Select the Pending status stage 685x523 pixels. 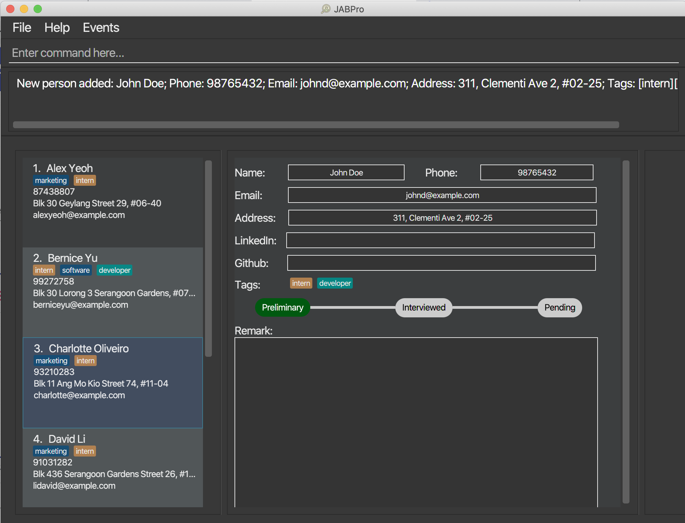click(x=559, y=307)
